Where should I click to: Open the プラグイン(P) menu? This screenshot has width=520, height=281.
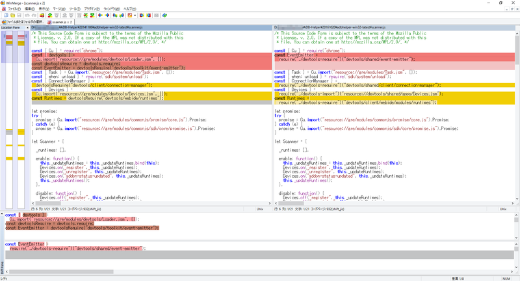click(x=92, y=9)
